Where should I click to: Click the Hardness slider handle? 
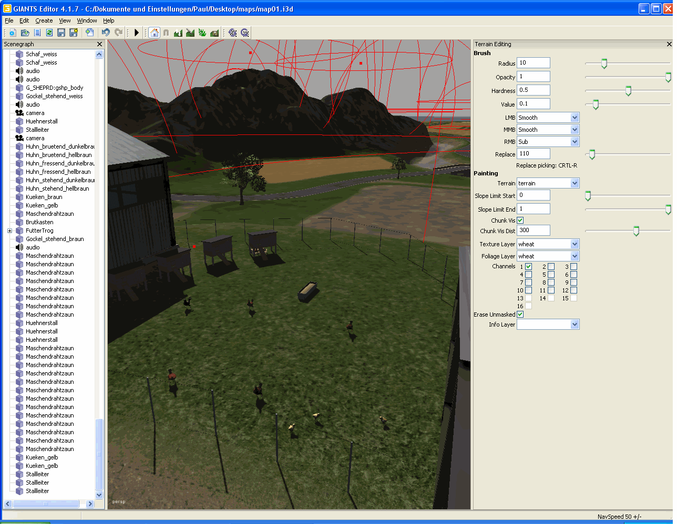(x=628, y=91)
